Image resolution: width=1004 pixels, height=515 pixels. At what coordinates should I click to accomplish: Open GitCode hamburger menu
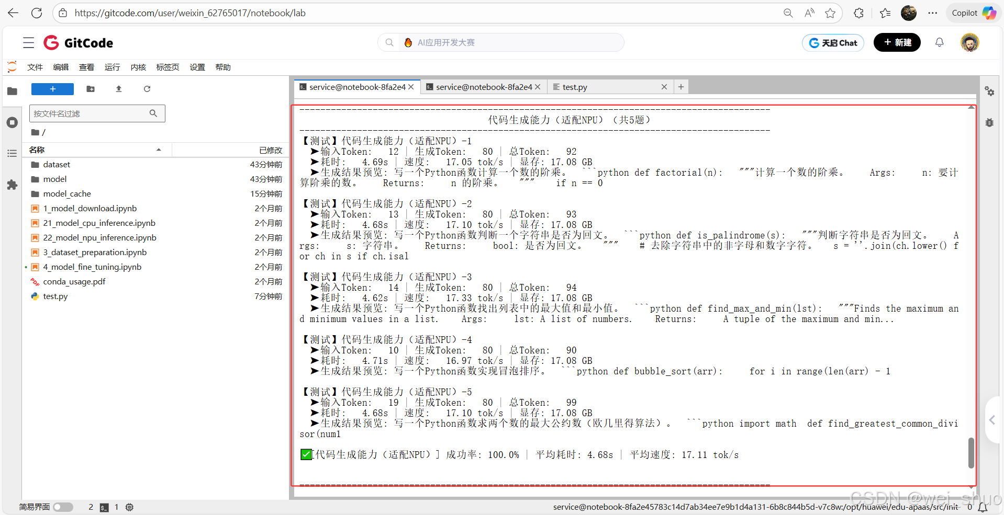click(x=29, y=43)
